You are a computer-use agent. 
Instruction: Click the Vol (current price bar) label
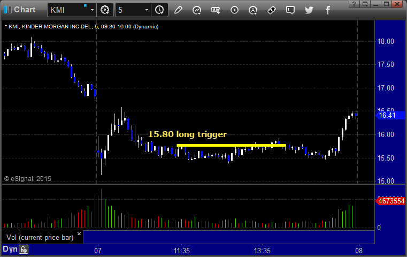click(40, 238)
